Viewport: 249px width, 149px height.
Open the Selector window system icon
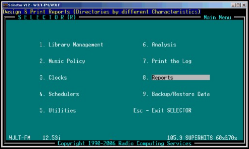pyautogui.click(x=5, y=5)
